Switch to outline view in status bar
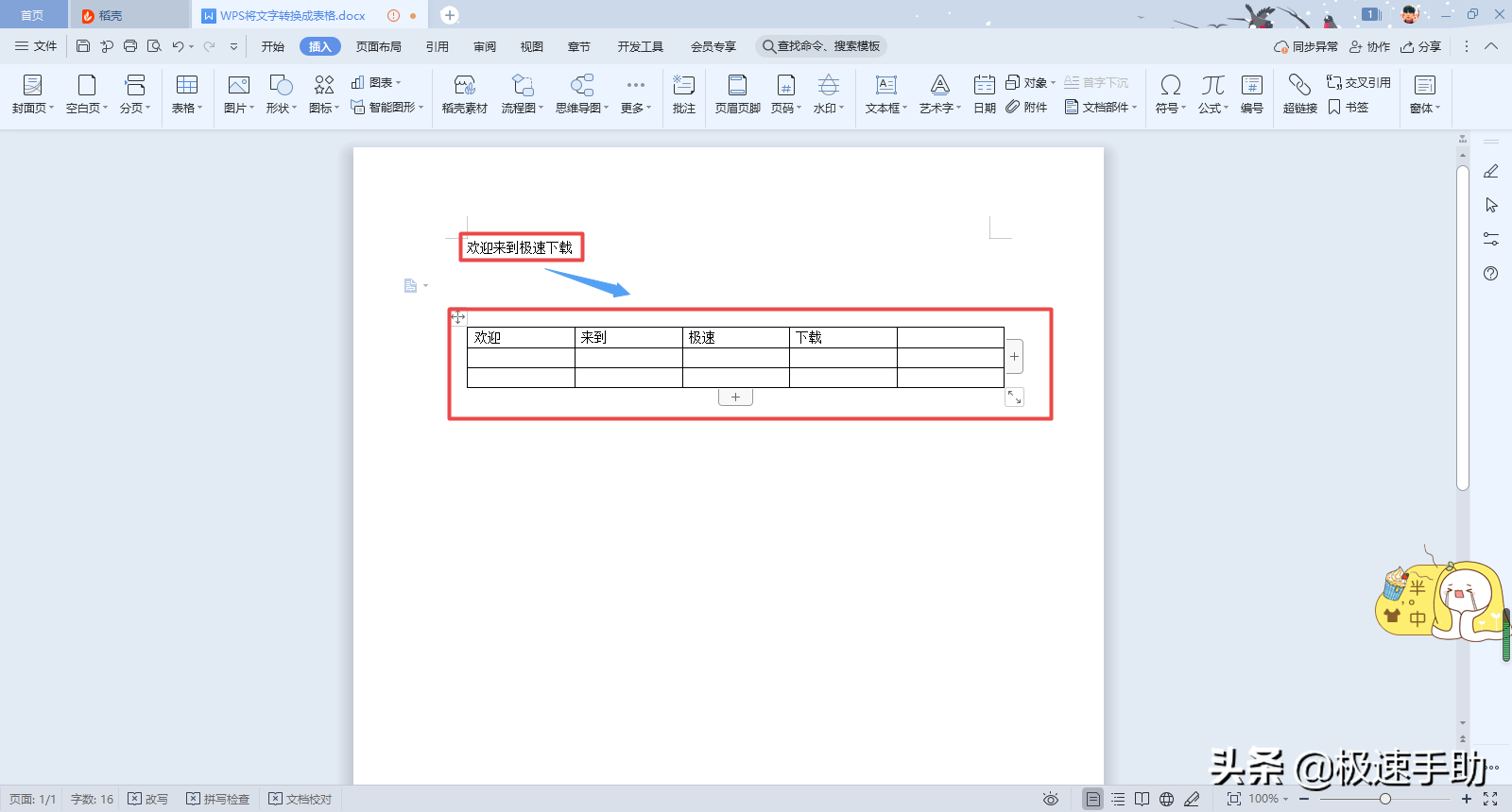This screenshot has width=1512, height=812. click(1118, 799)
